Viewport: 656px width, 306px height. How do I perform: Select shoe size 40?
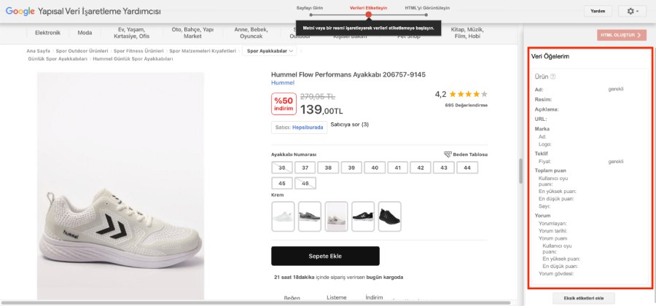click(375, 168)
